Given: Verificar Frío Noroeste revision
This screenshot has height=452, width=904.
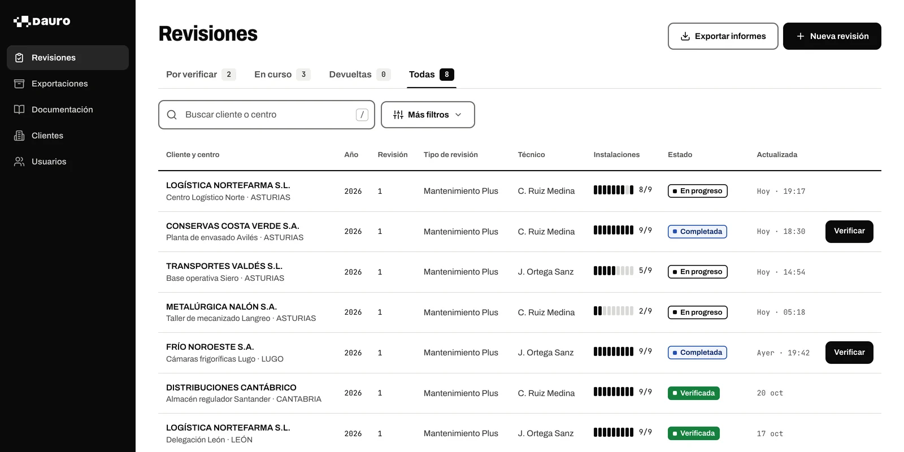Looking at the screenshot, I should click(849, 353).
